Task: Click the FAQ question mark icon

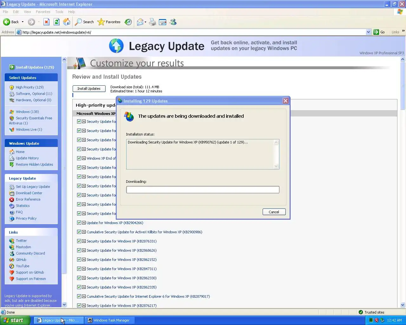Action: point(12,212)
